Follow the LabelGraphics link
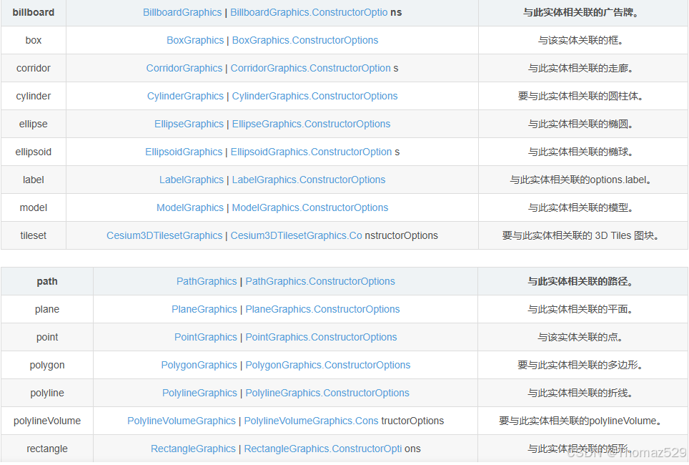The height and width of the screenshot is (465, 689). [x=192, y=180]
